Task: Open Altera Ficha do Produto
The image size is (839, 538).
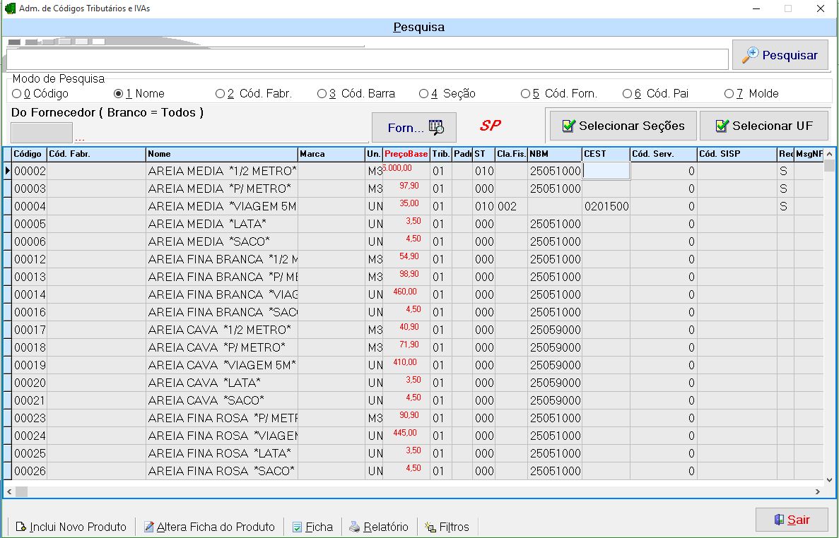Action: (x=209, y=527)
